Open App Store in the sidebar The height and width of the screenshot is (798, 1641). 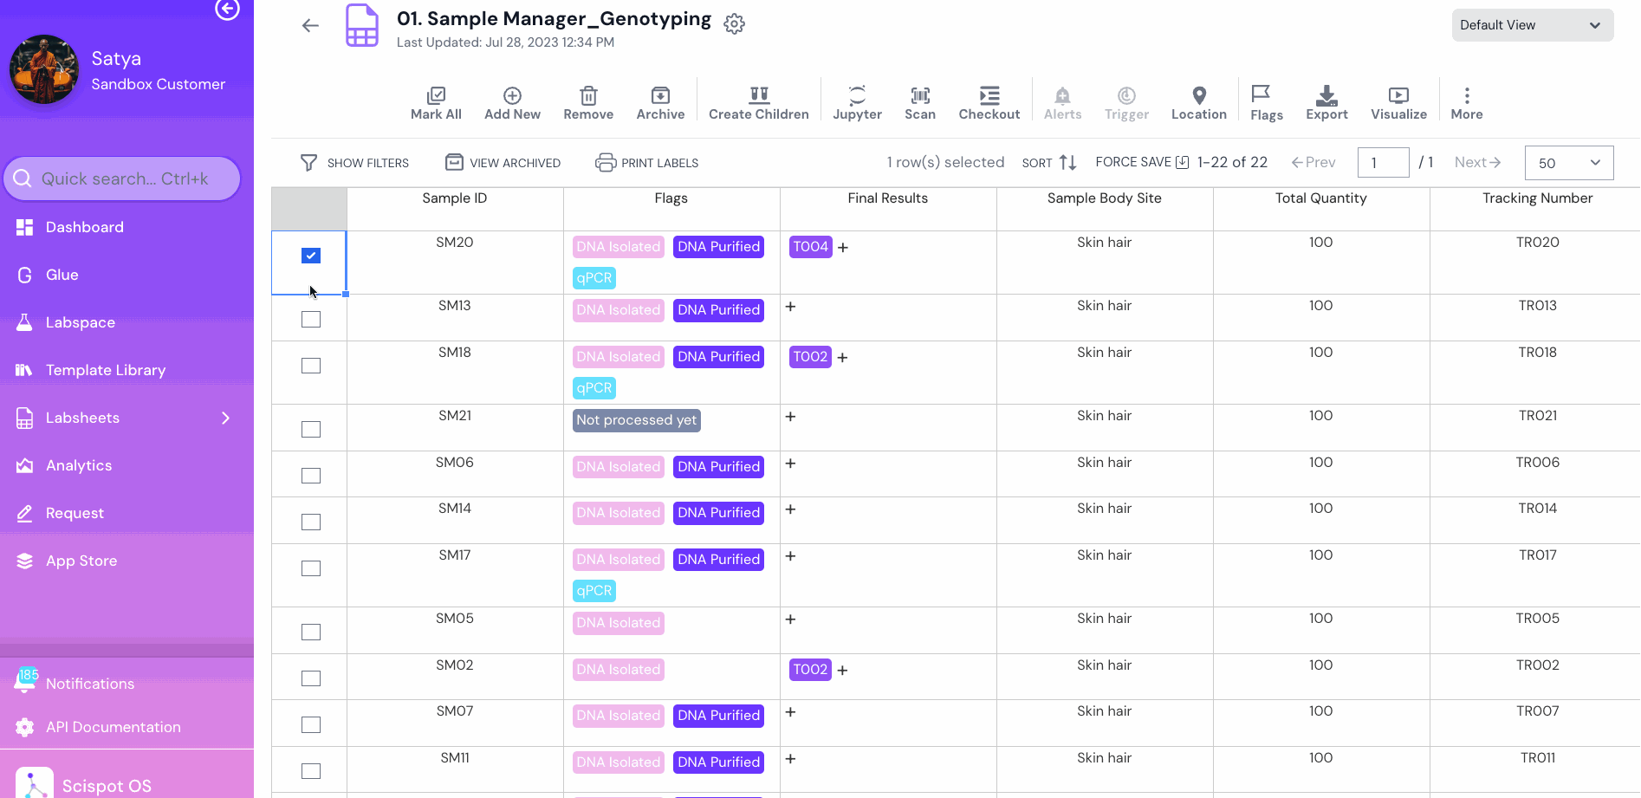pyautogui.click(x=81, y=561)
